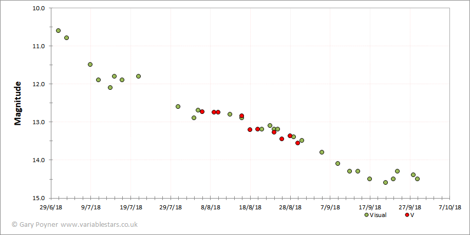Click the 29/6/18 date axis label
The height and width of the screenshot is (235, 470).
51,207
